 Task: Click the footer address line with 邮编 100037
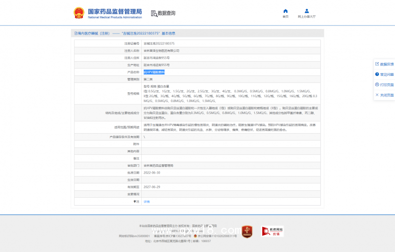click(178, 241)
